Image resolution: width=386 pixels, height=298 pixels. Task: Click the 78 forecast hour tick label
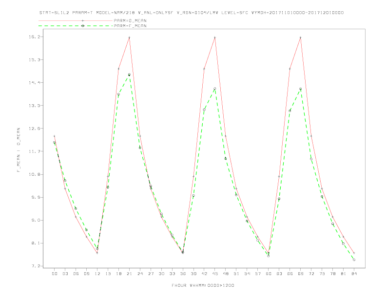point(333,274)
